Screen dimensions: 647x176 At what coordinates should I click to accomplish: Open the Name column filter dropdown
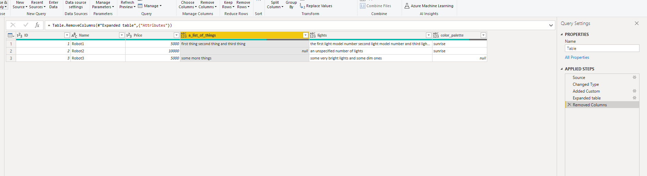pyautogui.click(x=121, y=35)
